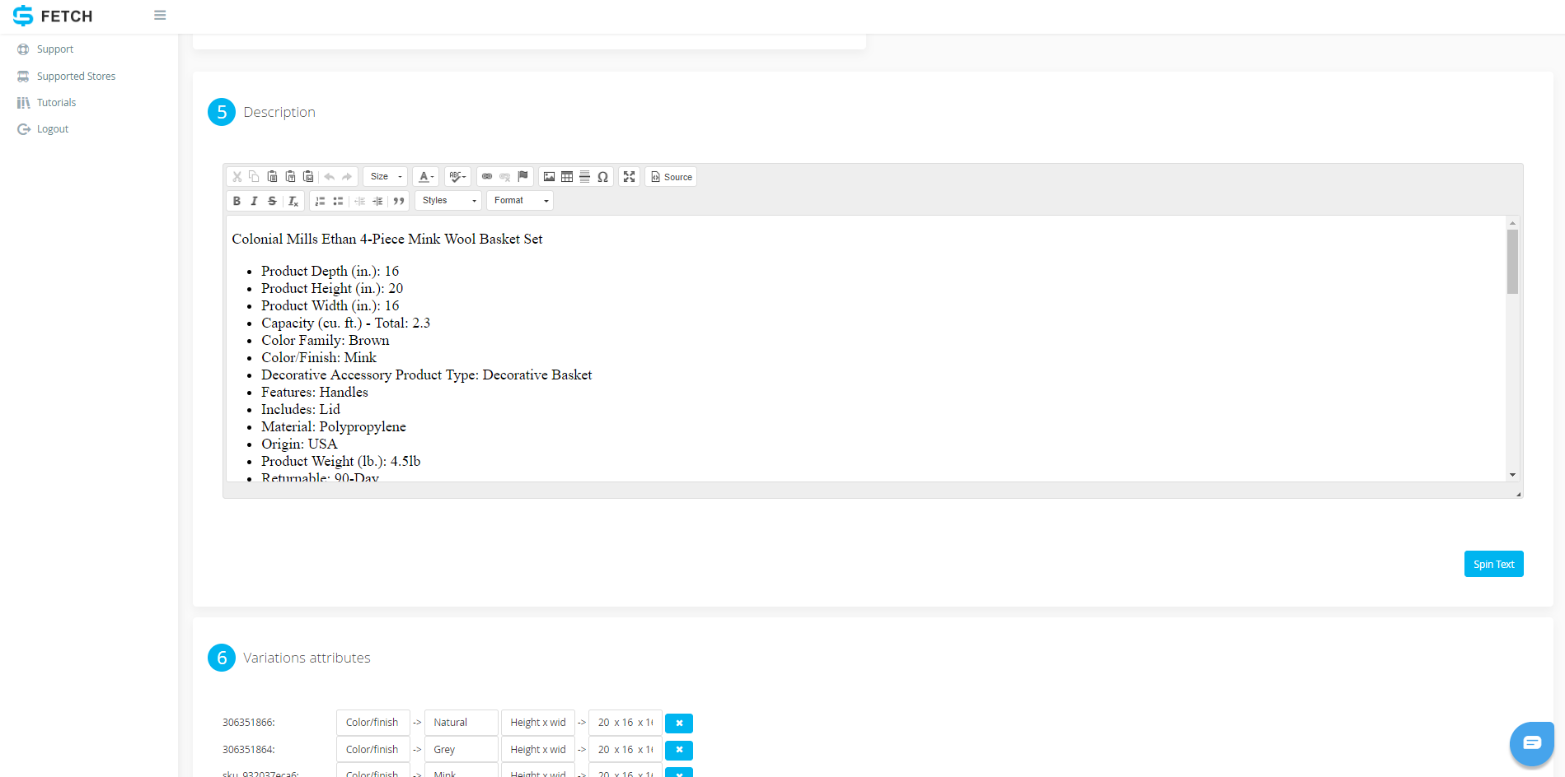Click the Spin Text button
This screenshot has height=777, width=1565.
pos(1493,564)
